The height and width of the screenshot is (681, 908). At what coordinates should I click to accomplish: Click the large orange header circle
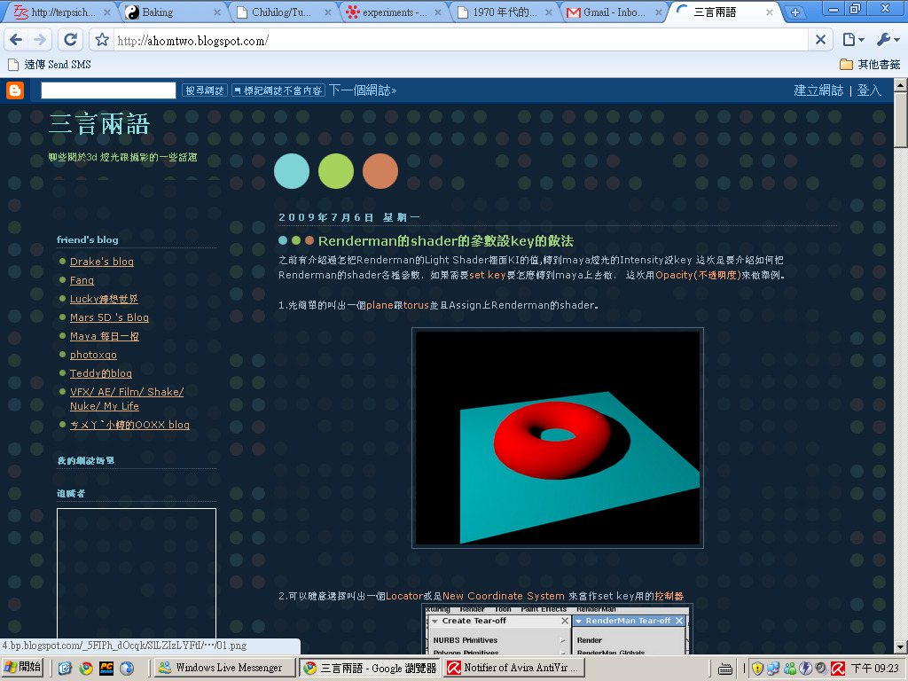[380, 171]
